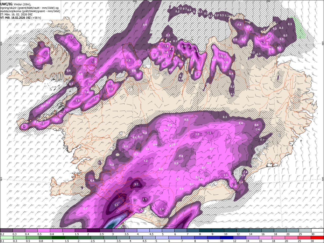
Task: Click the 'rigning/skúrir (grænt/blátt/rautt - mm/1klst) og' line
Action: 30,8
